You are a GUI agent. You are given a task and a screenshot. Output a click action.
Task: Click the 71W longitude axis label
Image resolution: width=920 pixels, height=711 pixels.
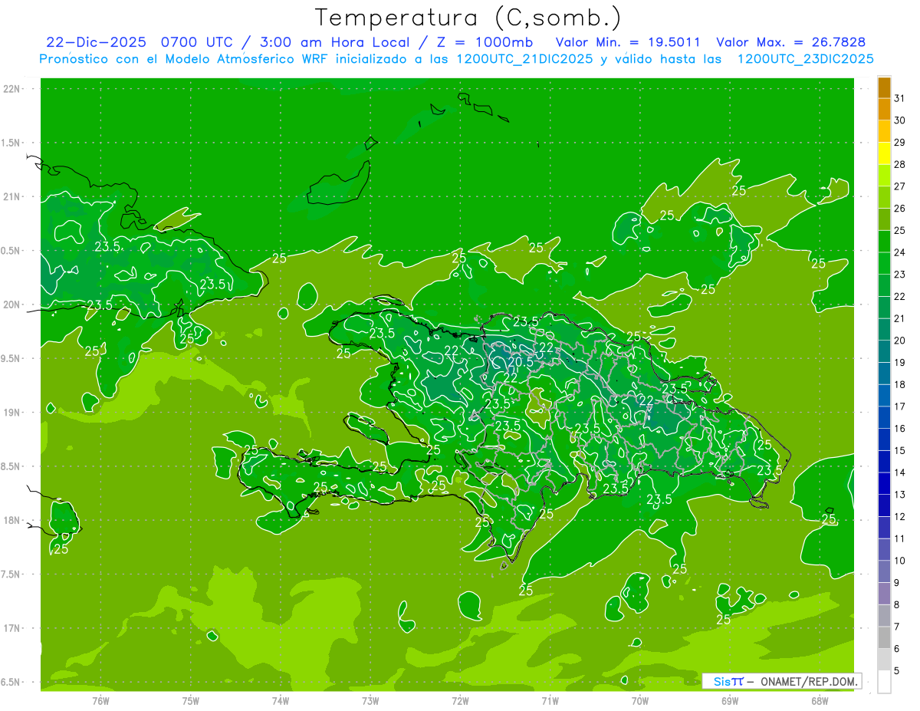(550, 700)
